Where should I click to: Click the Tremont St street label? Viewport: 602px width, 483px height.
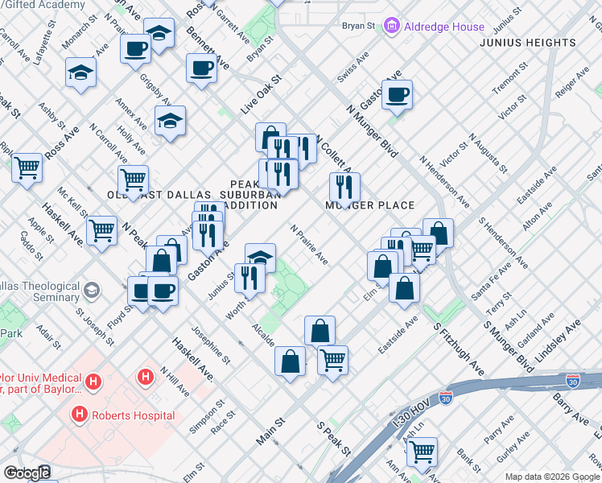coord(510,78)
